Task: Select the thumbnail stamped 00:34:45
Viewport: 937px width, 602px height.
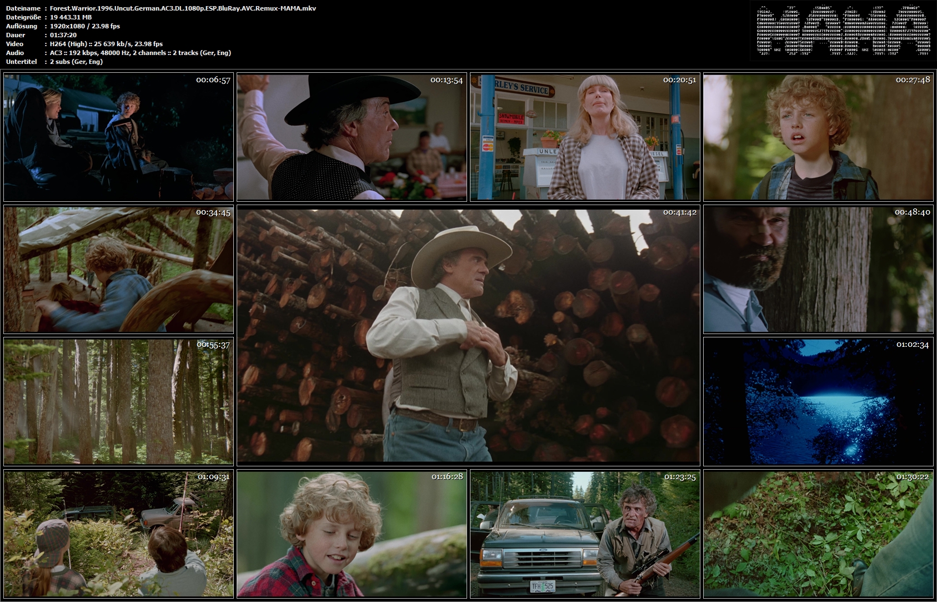Action: click(x=118, y=270)
